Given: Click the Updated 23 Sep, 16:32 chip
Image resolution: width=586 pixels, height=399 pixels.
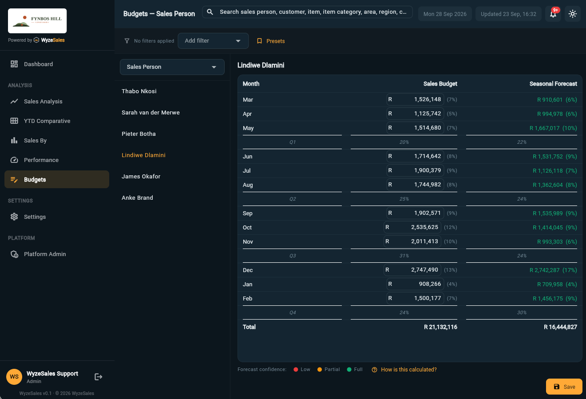Looking at the screenshot, I should 508,14.
